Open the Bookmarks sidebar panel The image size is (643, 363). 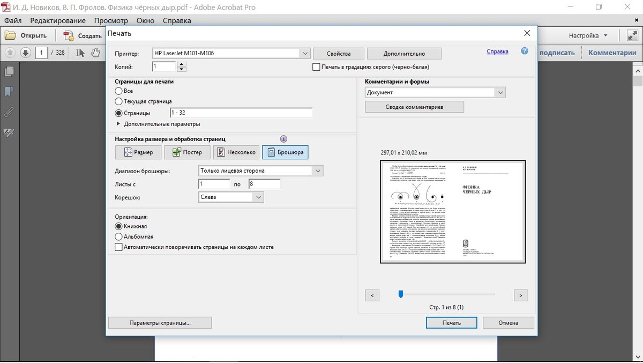coord(9,92)
